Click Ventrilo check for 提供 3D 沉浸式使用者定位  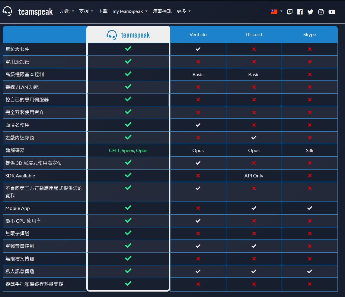point(198,163)
